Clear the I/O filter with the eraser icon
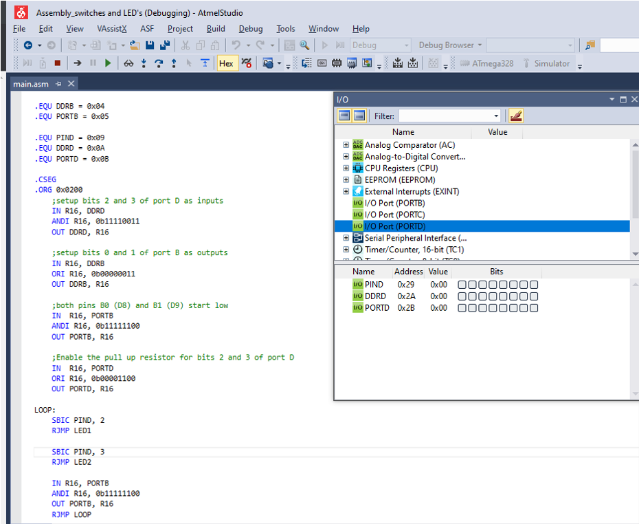Viewport: 639px width, 524px height. pos(515,116)
